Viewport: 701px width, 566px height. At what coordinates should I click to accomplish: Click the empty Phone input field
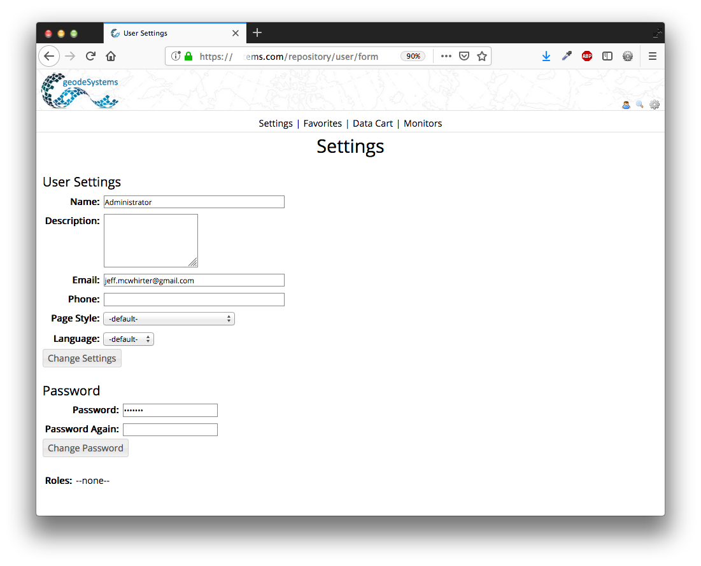[194, 299]
